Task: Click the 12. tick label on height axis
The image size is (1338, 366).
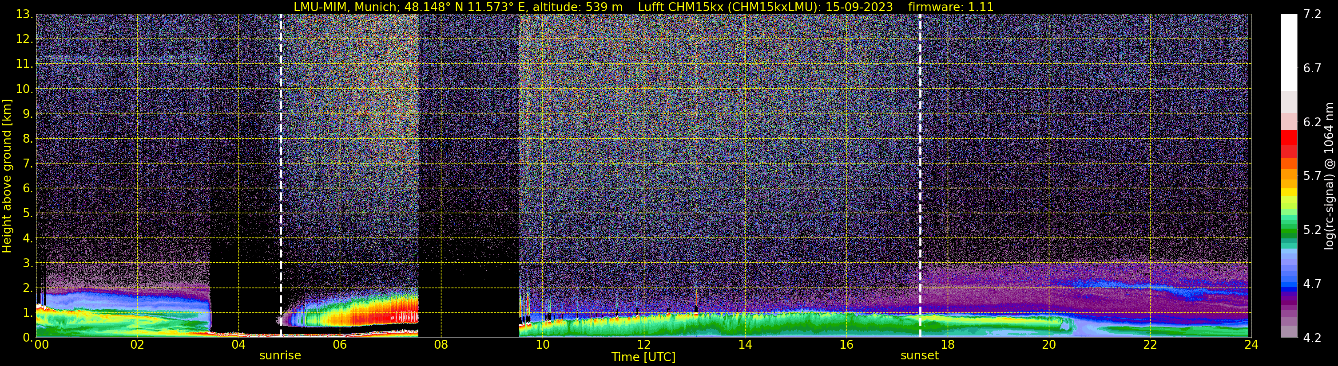Action: (x=24, y=39)
